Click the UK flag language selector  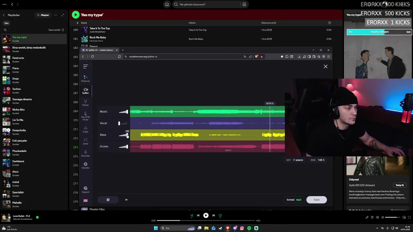[86, 200]
